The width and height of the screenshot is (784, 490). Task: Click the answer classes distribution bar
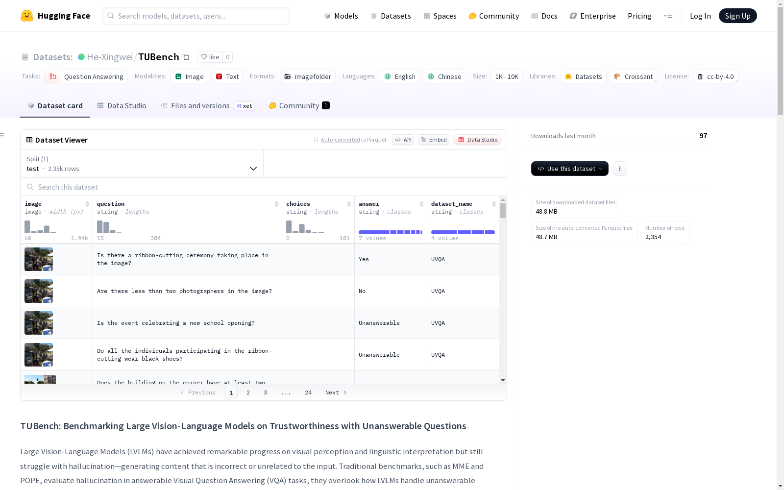pyautogui.click(x=391, y=232)
